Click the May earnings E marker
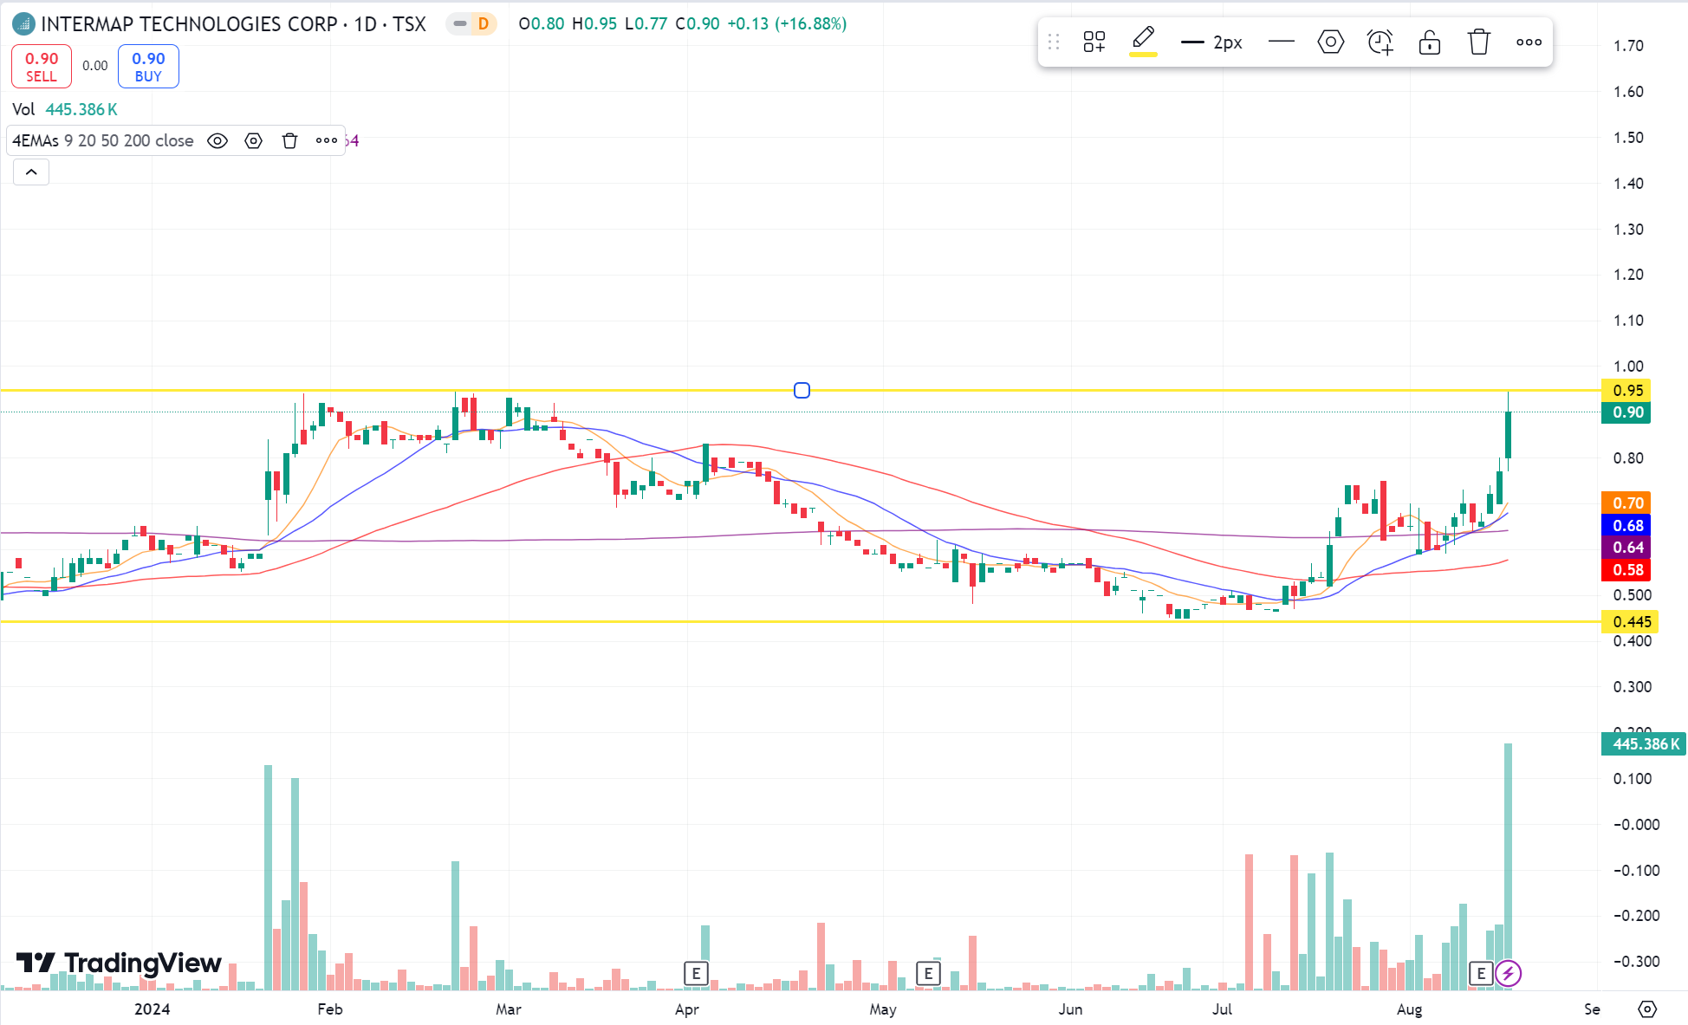The height and width of the screenshot is (1025, 1688). coord(928,973)
